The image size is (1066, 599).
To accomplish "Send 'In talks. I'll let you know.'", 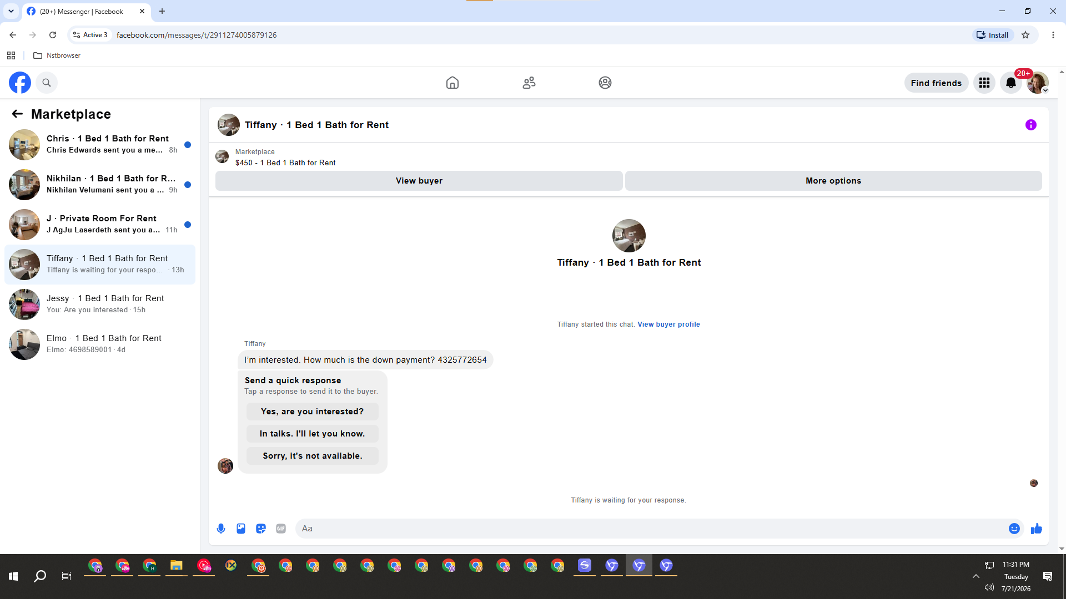I will (x=313, y=434).
